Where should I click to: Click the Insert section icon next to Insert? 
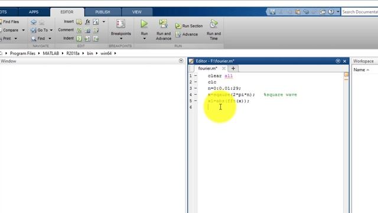point(79,22)
